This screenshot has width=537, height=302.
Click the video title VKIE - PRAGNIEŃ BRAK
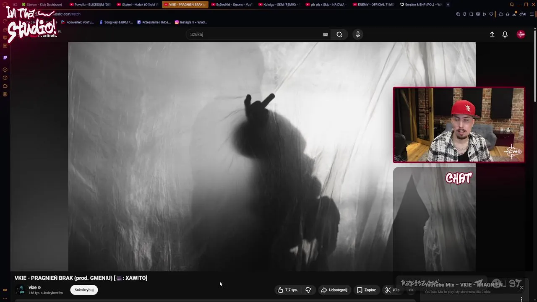[81, 278]
